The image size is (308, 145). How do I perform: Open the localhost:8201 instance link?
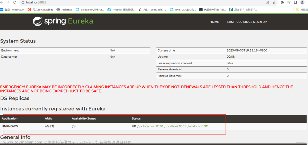point(198,126)
